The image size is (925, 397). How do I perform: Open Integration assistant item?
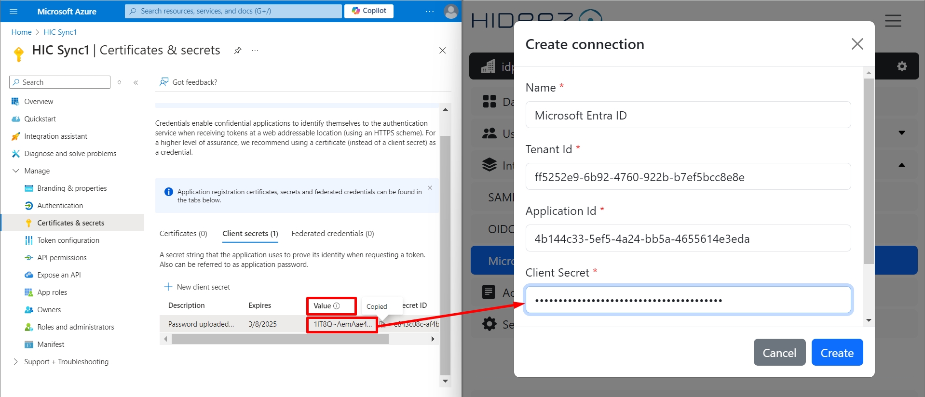pyautogui.click(x=55, y=136)
